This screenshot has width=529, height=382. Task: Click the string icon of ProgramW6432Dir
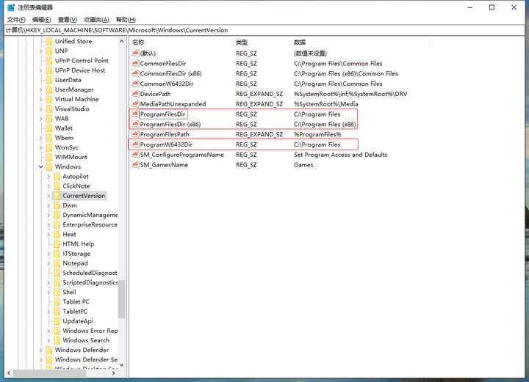[x=135, y=144]
